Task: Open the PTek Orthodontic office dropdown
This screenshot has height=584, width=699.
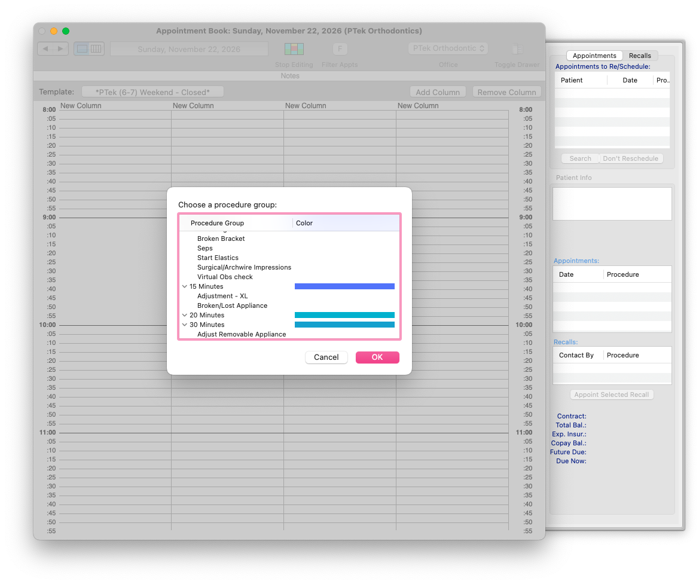Action: pos(448,48)
